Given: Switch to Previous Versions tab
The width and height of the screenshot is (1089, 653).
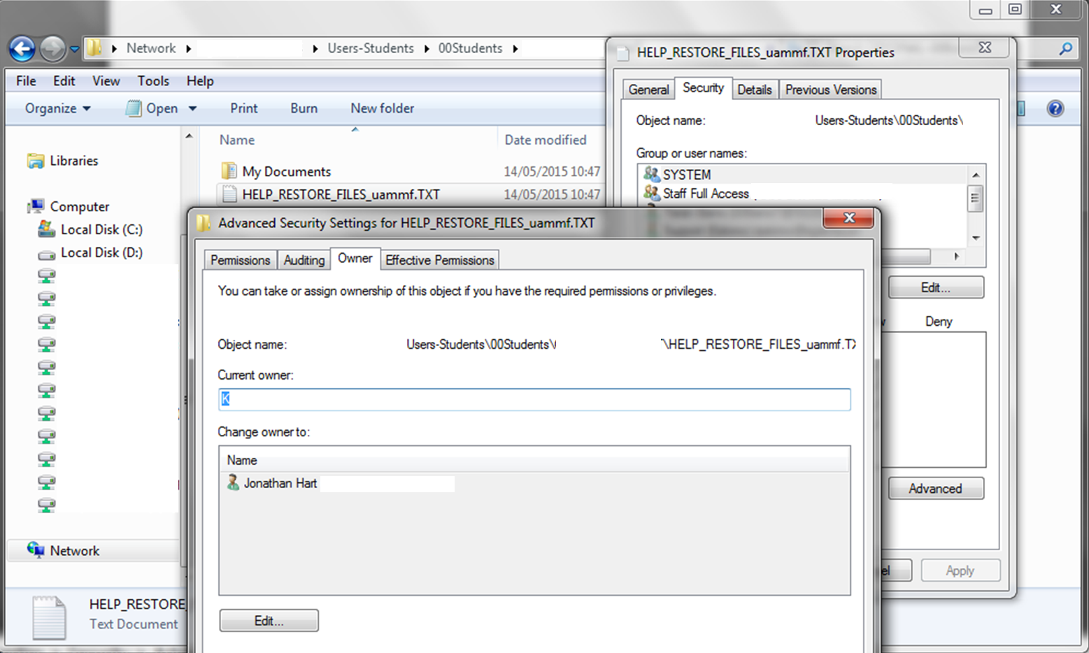Looking at the screenshot, I should point(831,89).
